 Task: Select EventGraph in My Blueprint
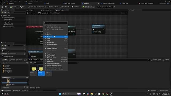pos(7,51)
